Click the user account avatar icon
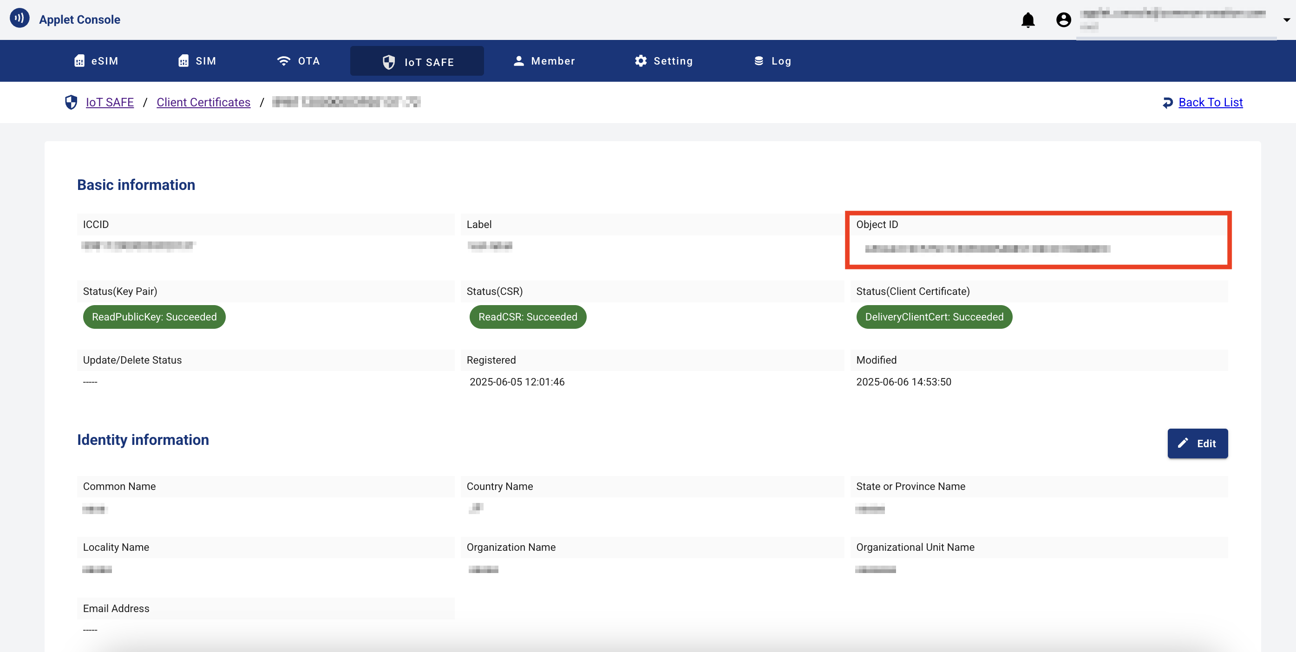1296x652 pixels. pos(1064,20)
